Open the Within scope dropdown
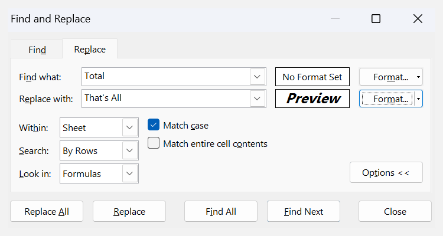The width and height of the screenshot is (443, 236). 130,127
